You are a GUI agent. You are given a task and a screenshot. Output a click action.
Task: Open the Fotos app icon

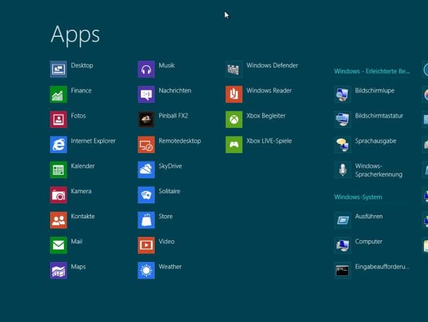click(59, 119)
